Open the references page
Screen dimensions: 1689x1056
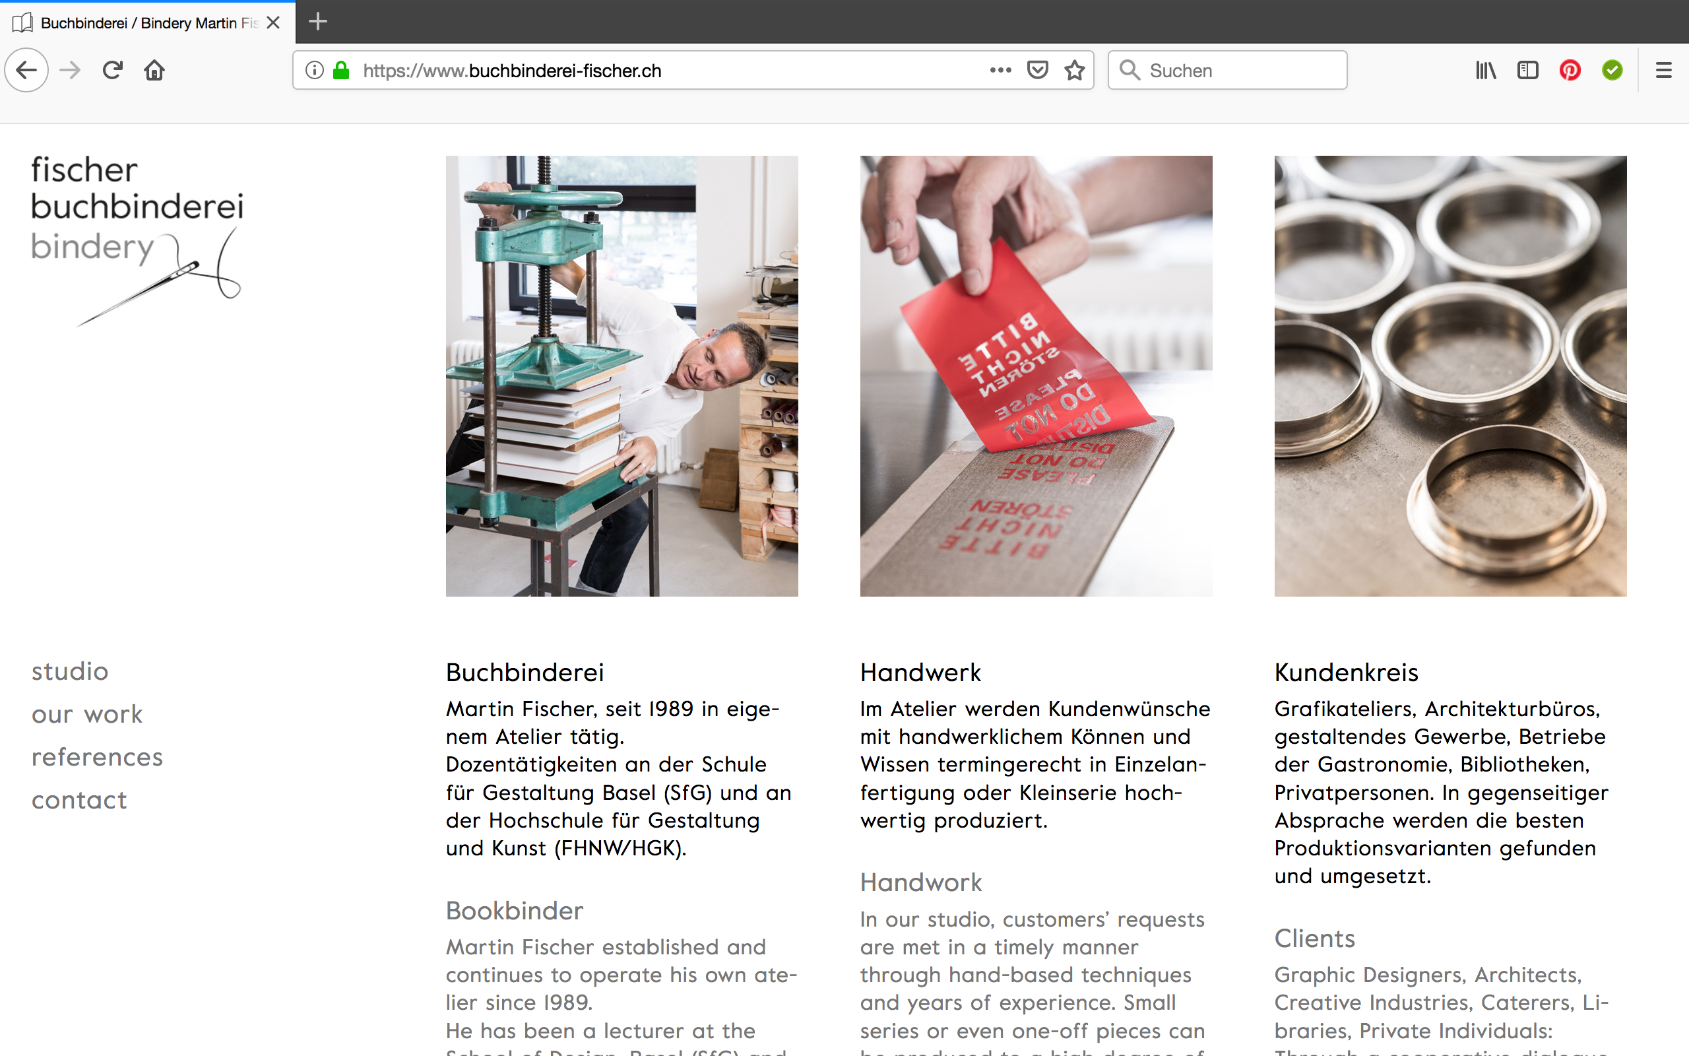(97, 757)
